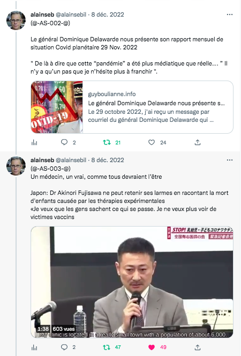Retweet the tweet with 21 retweets
241x356 pixels.
107,142
